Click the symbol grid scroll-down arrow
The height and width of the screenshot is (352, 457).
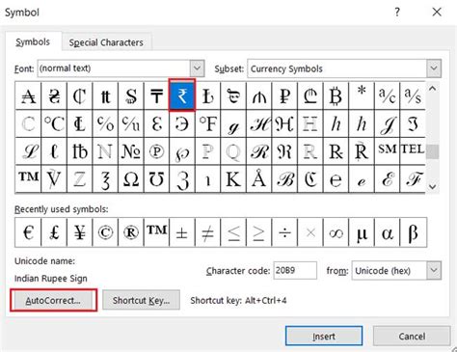pos(433,186)
